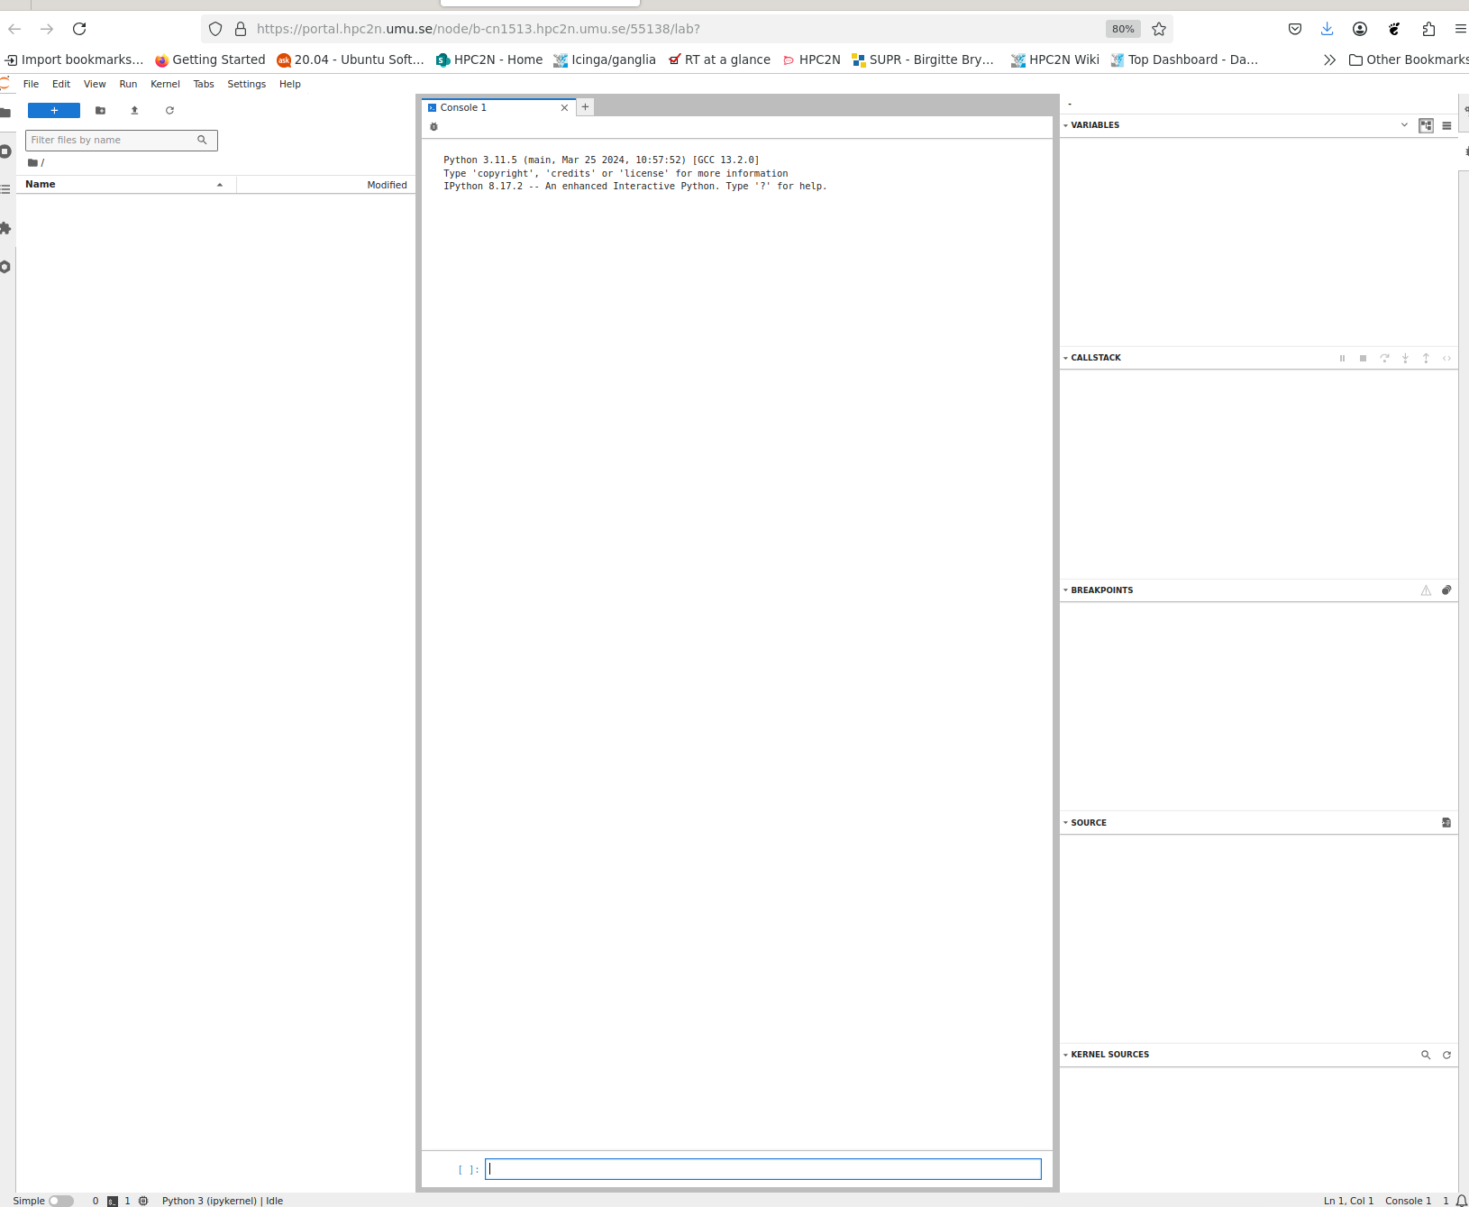1469x1207 pixels.
Task: Click the debugger step over icon
Action: click(1384, 358)
